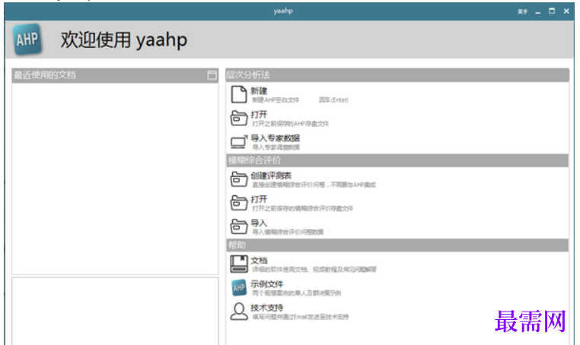This screenshot has width=580, height=345.
Task: Maximize the yaahp window
Action: (x=552, y=11)
